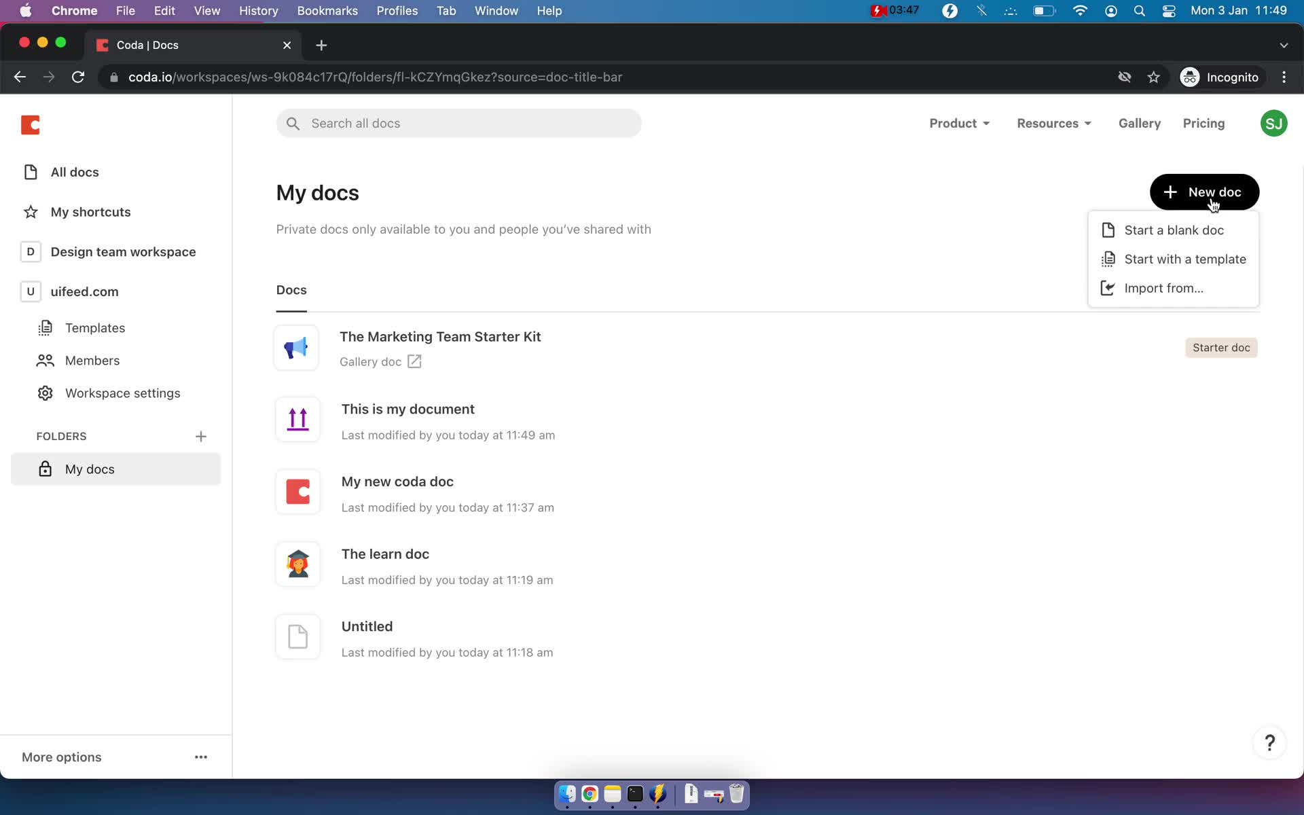Add a new folder with plus icon
1304x815 pixels.
click(x=201, y=436)
